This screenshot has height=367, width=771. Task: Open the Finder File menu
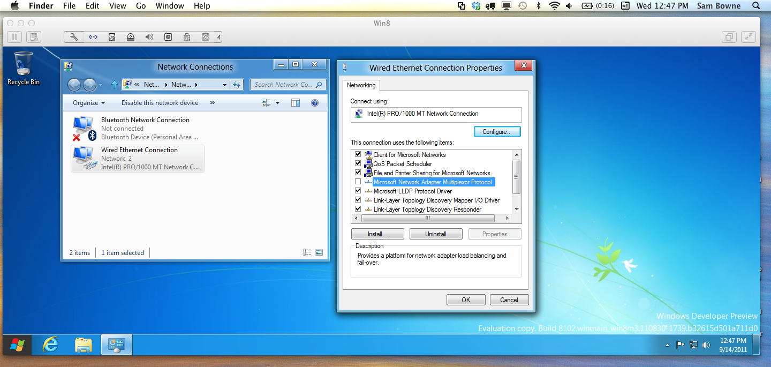point(69,6)
